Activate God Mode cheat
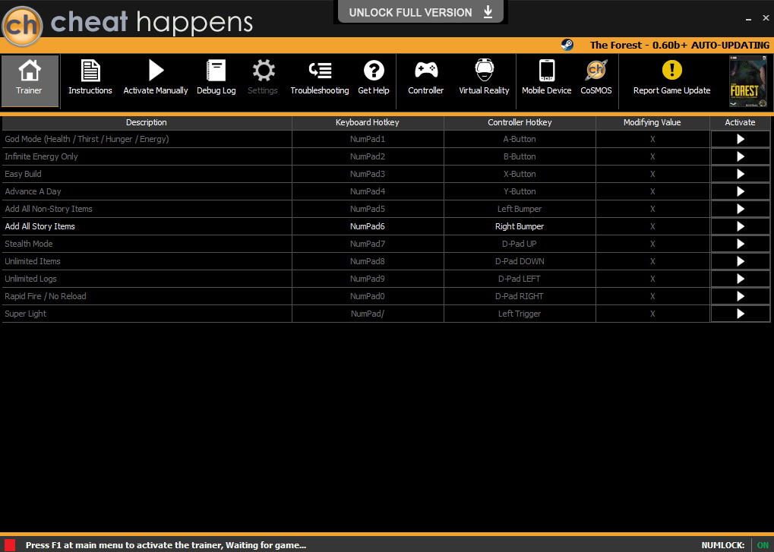The height and width of the screenshot is (552, 774). coord(740,139)
